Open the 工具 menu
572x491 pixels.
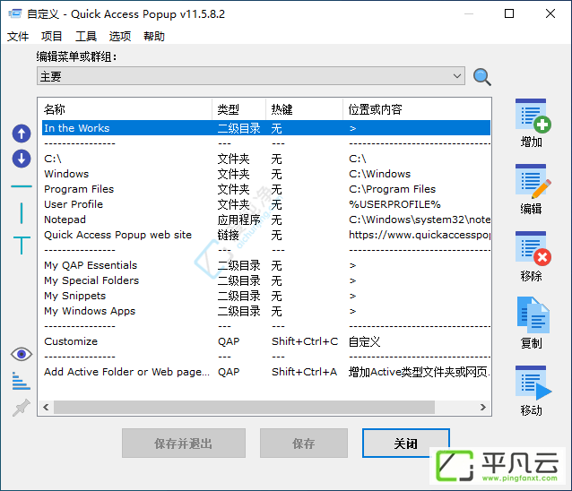86,37
